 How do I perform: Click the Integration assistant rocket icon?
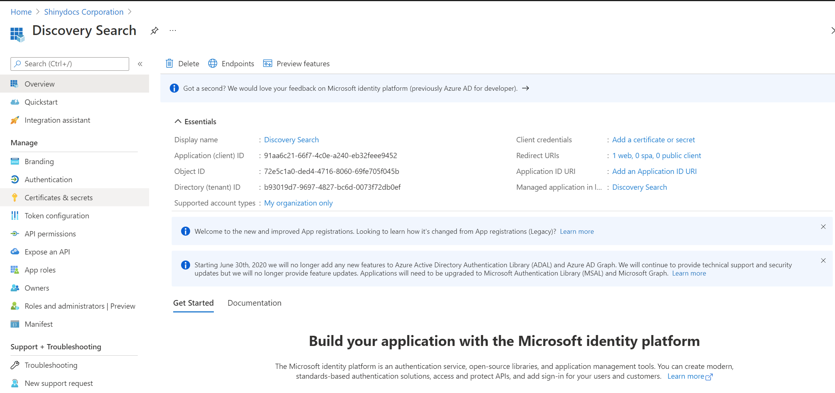15,120
